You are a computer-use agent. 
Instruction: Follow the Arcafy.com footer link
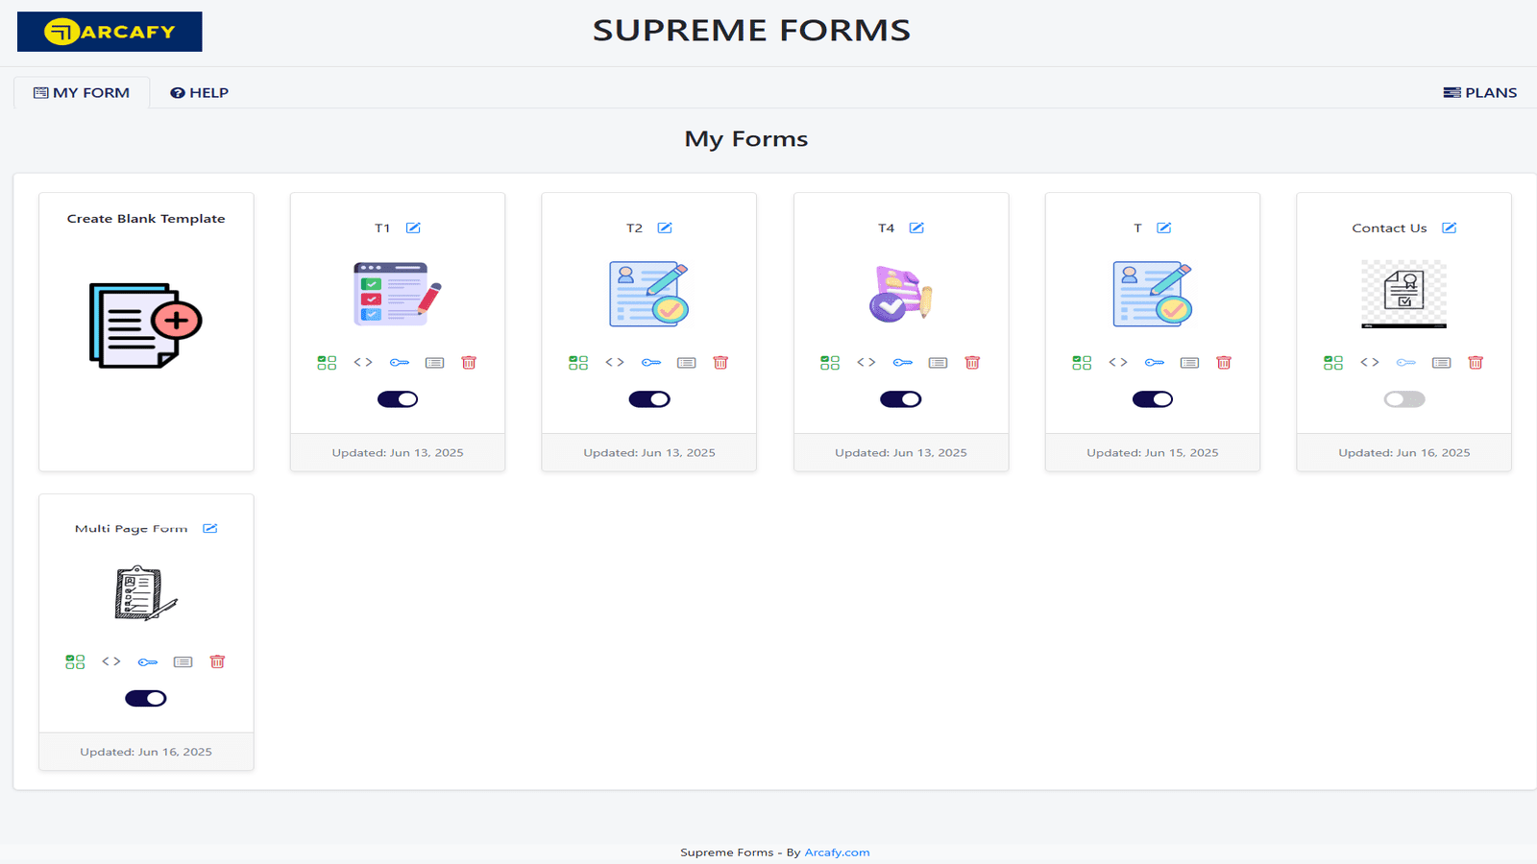coord(837,852)
